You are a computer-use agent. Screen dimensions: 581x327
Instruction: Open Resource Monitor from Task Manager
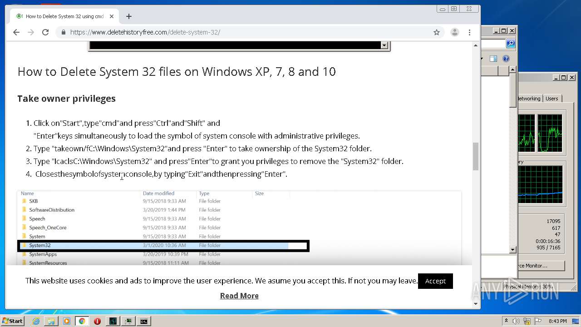point(542,266)
